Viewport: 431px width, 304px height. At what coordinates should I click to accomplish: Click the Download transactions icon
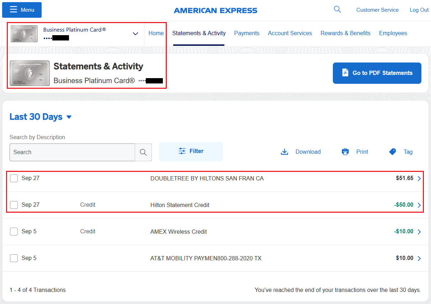pyautogui.click(x=284, y=152)
